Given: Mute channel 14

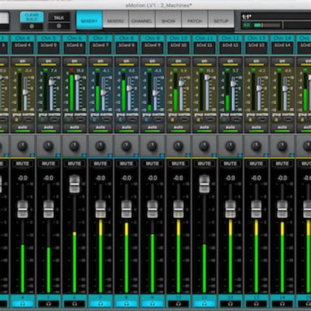Looking at the screenshot, I should 282,163.
